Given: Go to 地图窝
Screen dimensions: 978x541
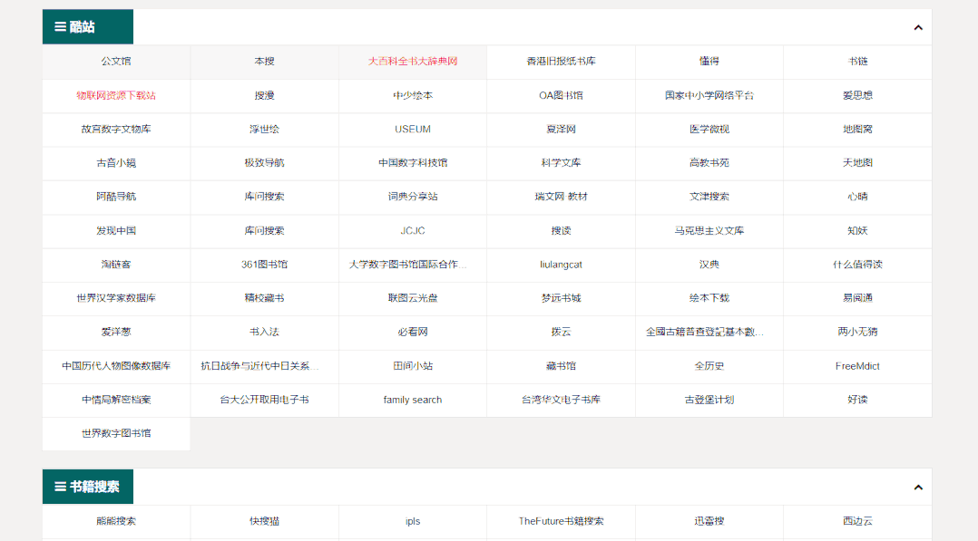Looking at the screenshot, I should tap(857, 129).
